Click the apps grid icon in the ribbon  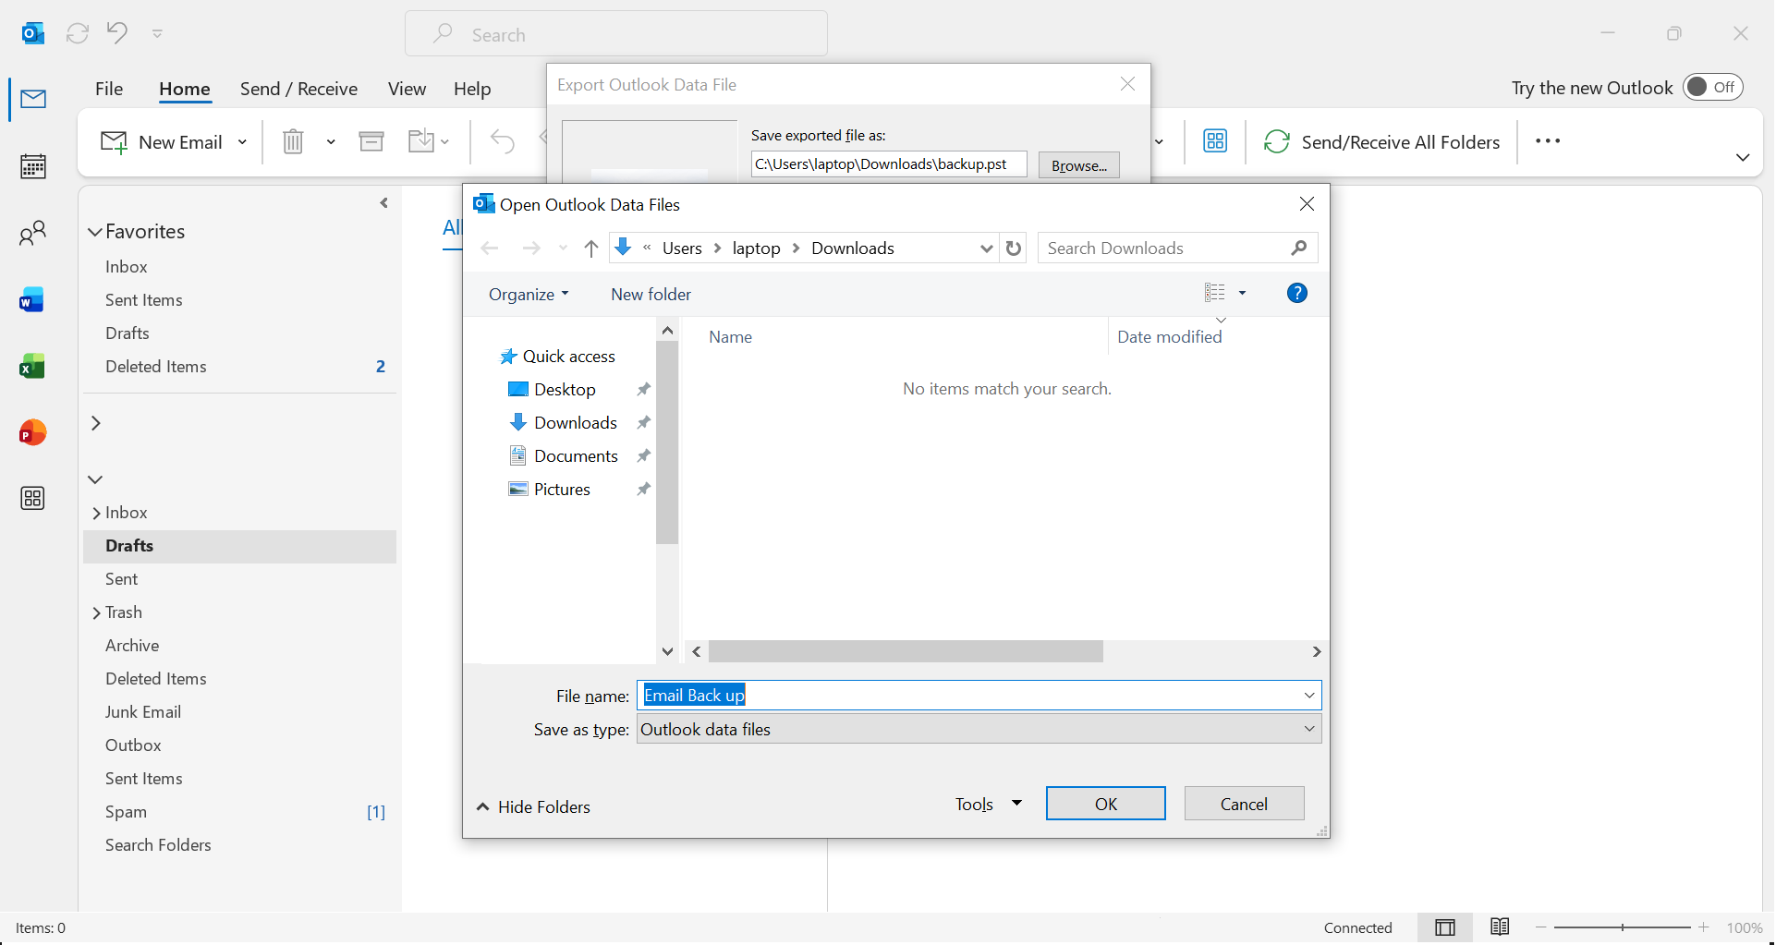click(1215, 141)
